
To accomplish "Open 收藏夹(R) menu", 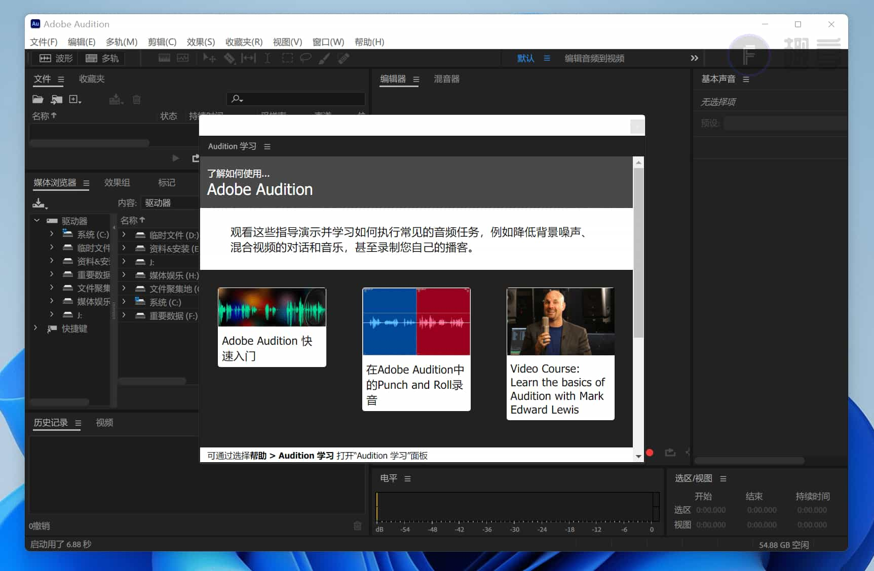I will click(244, 42).
